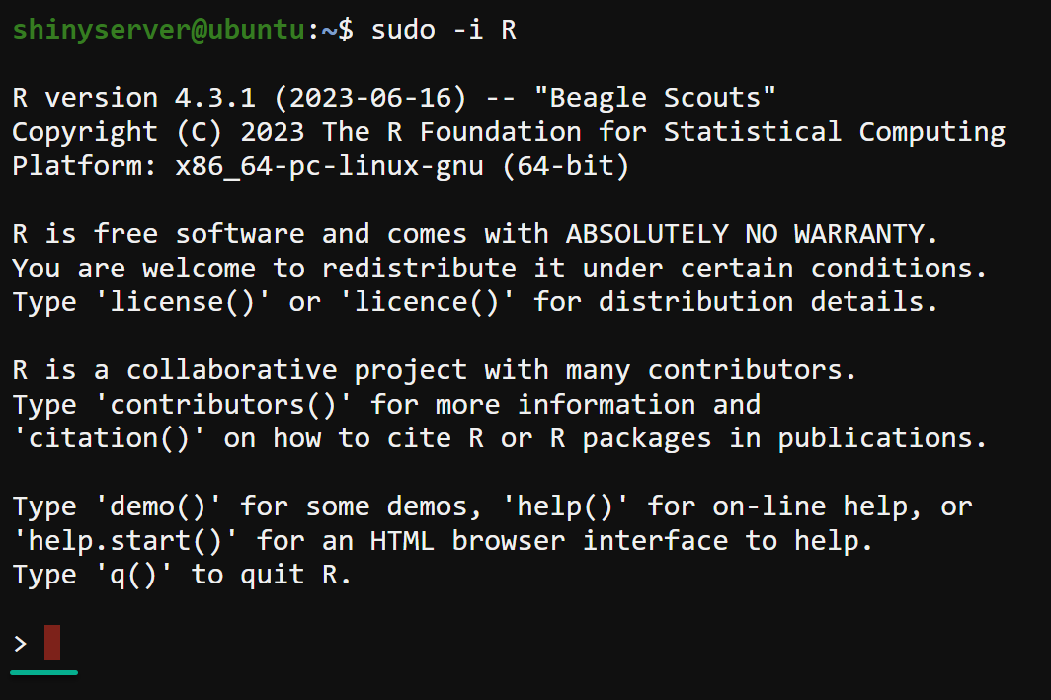This screenshot has width=1051, height=700.
Task: Click the 'help.start()' command text
Action: pyautogui.click(x=125, y=540)
